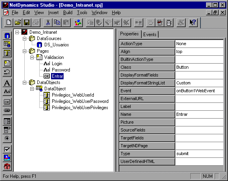The width and height of the screenshot is (228, 181).
Task: Select Privilegios_WebUserPassword tree item
Action: pos(80,101)
